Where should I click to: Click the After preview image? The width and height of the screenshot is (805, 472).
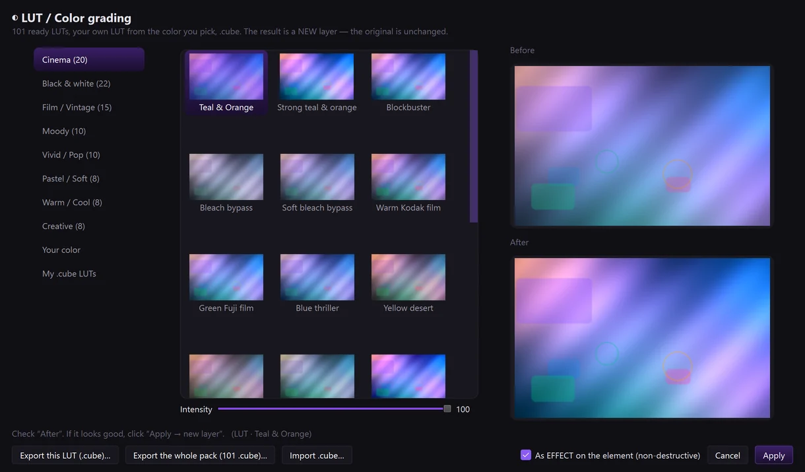click(x=642, y=338)
